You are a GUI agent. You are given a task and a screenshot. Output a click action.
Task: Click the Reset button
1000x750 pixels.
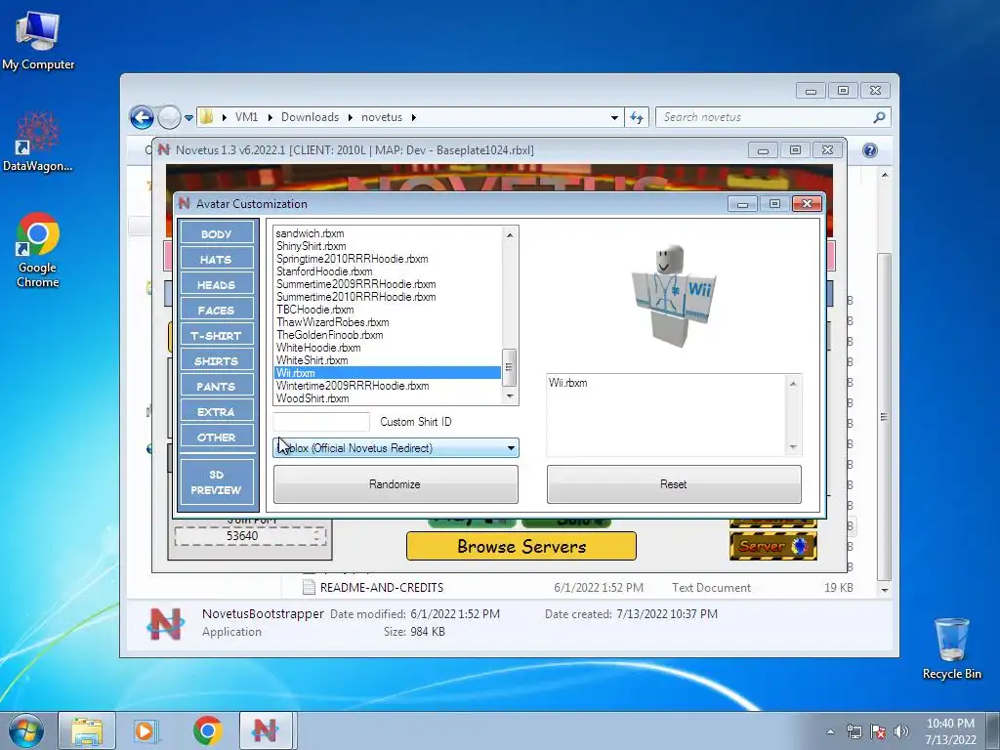tap(674, 484)
